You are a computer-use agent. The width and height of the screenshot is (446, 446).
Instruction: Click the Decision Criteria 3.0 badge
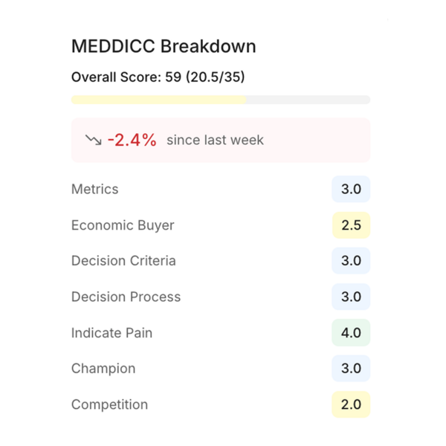click(351, 261)
